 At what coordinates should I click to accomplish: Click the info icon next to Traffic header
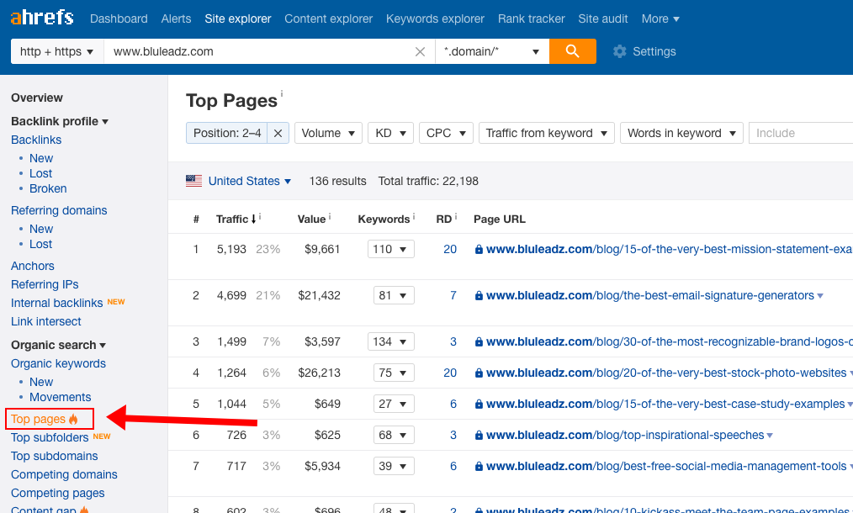pos(260,216)
